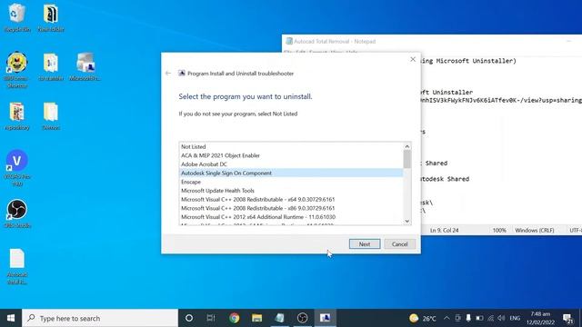Click the battery tray icon
582x327 pixels.
479,318
